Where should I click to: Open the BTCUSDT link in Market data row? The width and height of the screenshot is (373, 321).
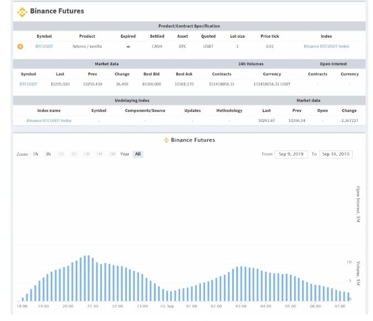tap(28, 84)
